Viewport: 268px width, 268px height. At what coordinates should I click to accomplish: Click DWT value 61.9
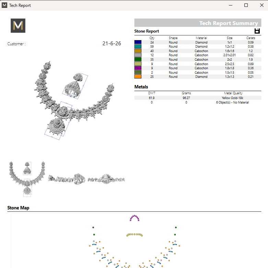[152, 98]
